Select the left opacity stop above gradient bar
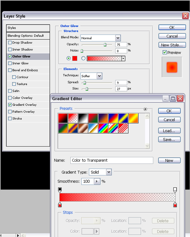This screenshot has width=190, height=237. [60, 190]
